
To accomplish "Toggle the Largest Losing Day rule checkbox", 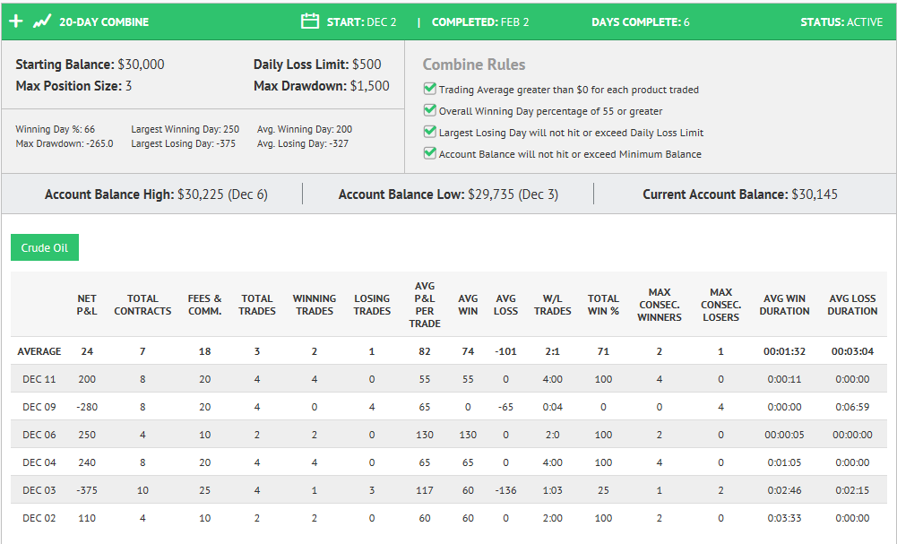I will (429, 132).
